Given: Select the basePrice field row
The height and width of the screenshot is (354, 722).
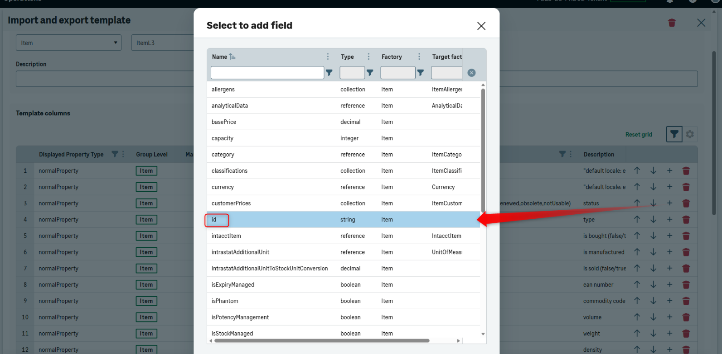Looking at the screenshot, I should [344, 122].
